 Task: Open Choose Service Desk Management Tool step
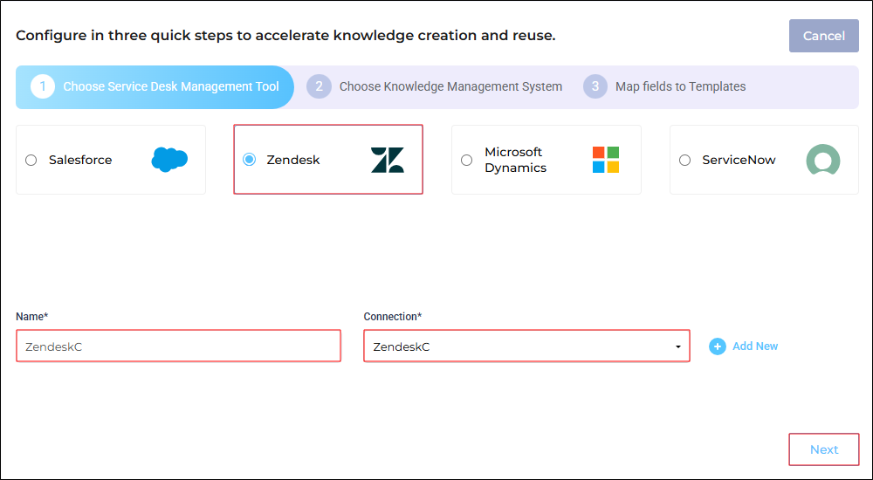tap(171, 87)
